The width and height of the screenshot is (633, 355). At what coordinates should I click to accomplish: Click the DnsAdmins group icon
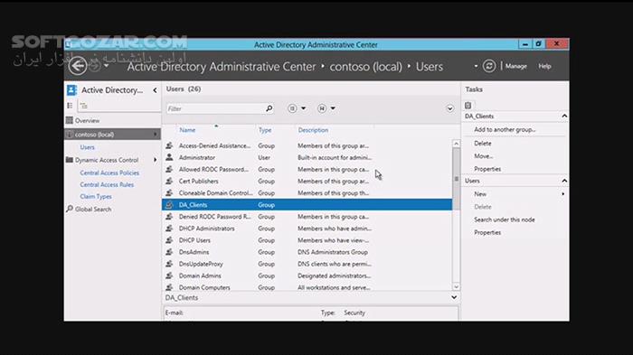(170, 252)
